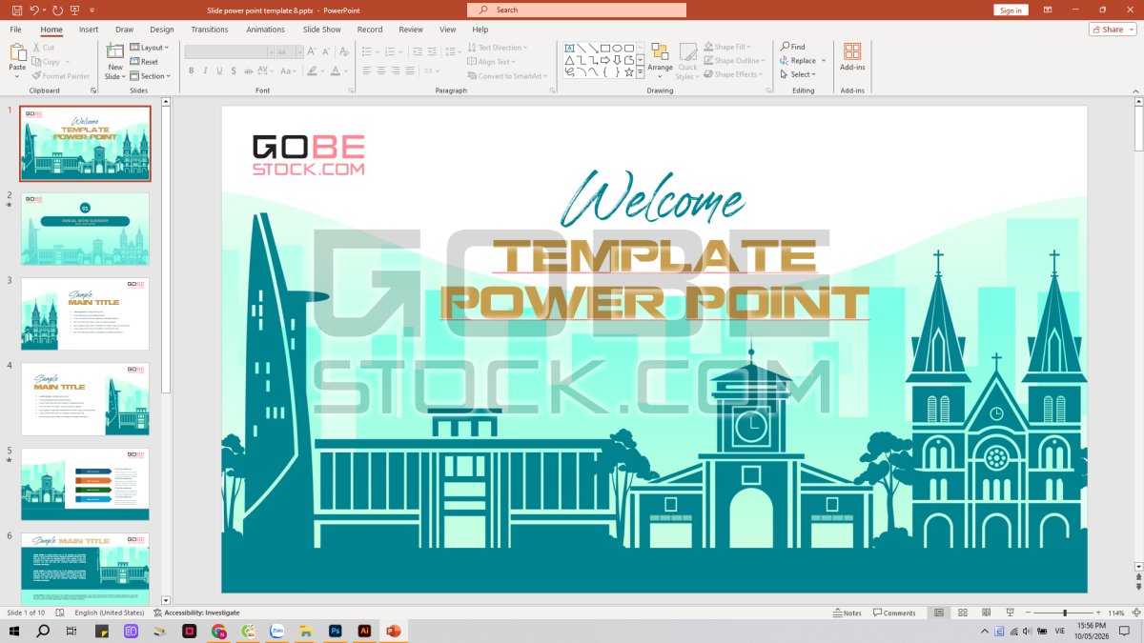
Task: Click the New Slide icon
Action: [115, 51]
